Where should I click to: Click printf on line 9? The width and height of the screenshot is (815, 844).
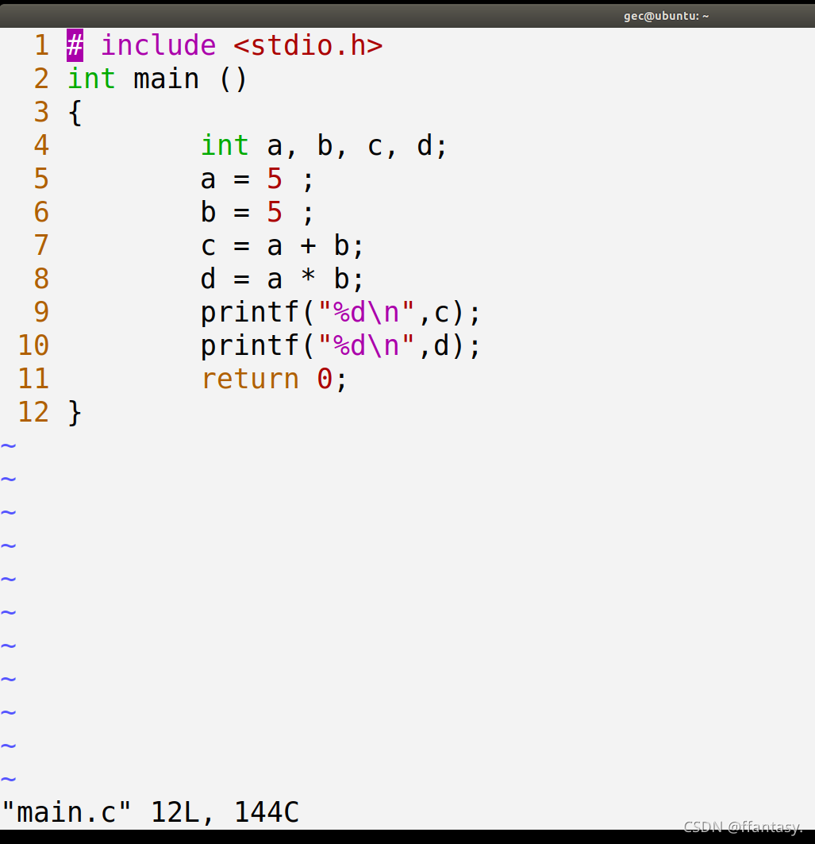click(x=250, y=313)
